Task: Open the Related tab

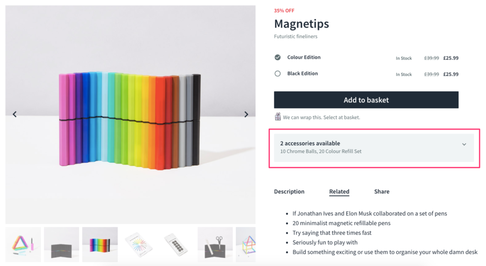Action: click(x=339, y=192)
